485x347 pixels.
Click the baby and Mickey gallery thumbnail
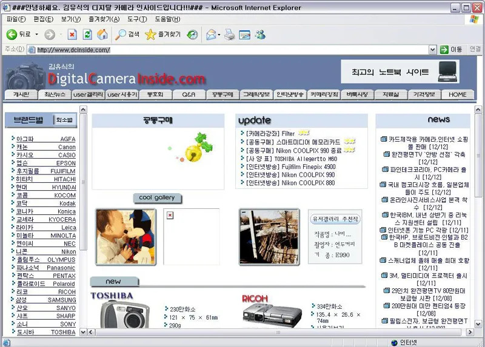(x=126, y=237)
